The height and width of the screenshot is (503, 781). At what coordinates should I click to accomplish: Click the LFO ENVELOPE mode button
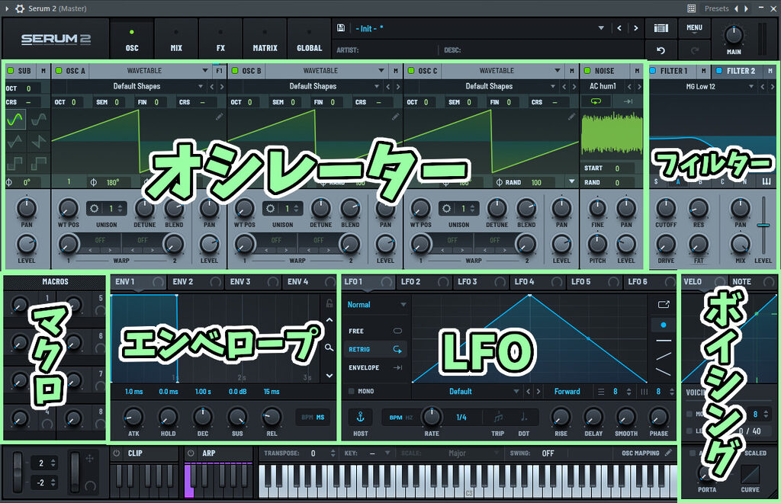pos(375,367)
